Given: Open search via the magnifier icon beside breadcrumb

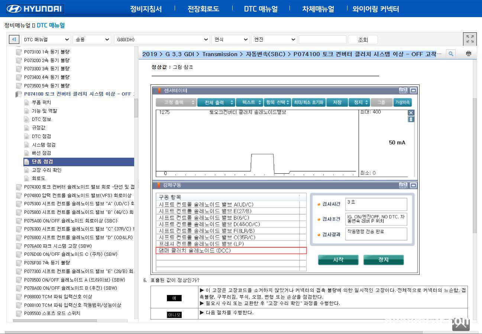Looking at the screenshot, I should [450, 54].
